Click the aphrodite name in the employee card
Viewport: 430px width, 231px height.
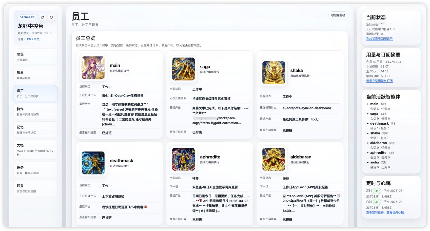click(210, 157)
